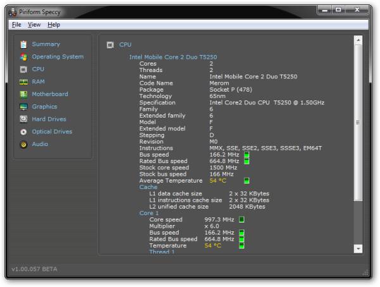Click the vertical scrollbar thumb
This screenshot has height=287, width=380.
(358, 123)
